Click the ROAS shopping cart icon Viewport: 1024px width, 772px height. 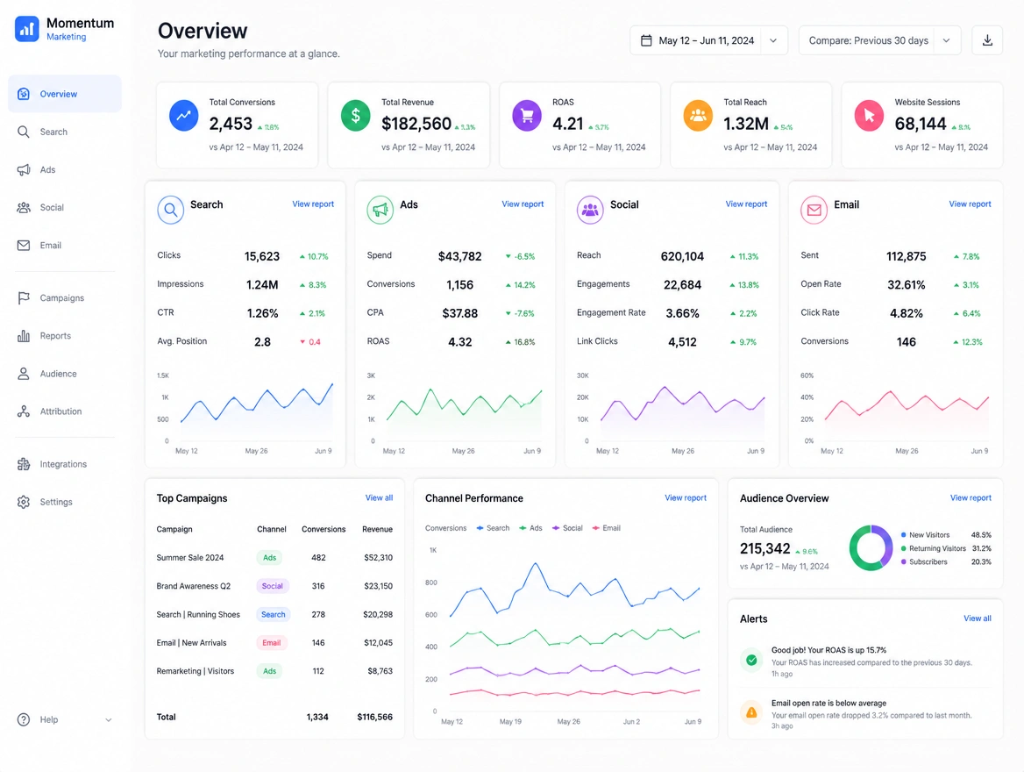(526, 116)
